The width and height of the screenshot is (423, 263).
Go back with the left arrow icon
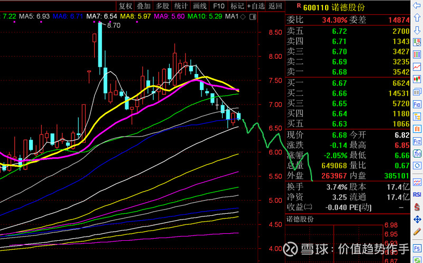click(x=417, y=5)
